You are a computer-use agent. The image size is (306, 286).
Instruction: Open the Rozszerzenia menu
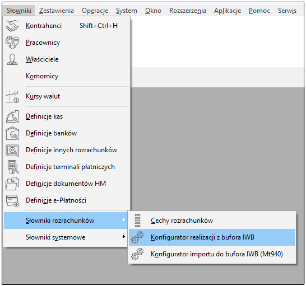pyautogui.click(x=188, y=11)
